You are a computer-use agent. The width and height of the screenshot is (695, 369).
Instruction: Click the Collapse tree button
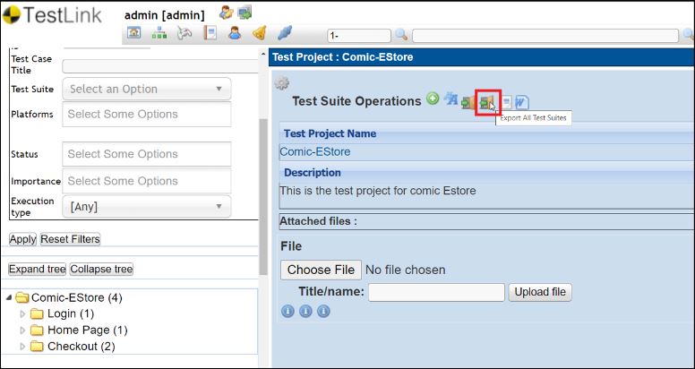coord(101,270)
